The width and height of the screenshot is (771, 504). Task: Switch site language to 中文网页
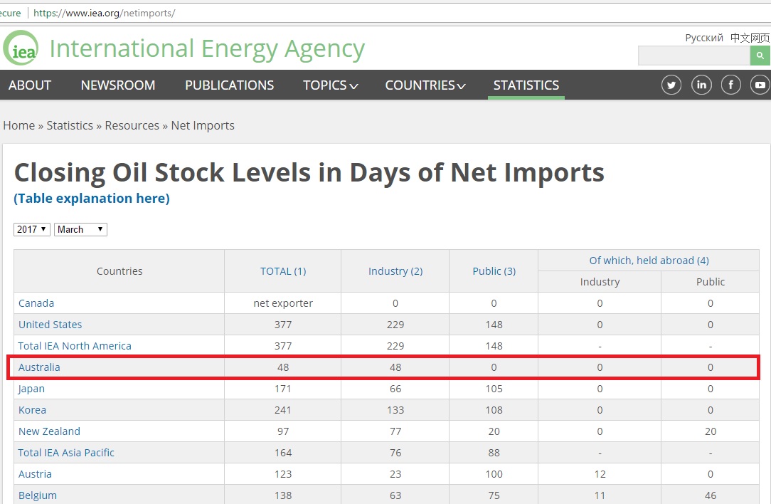[x=750, y=38]
